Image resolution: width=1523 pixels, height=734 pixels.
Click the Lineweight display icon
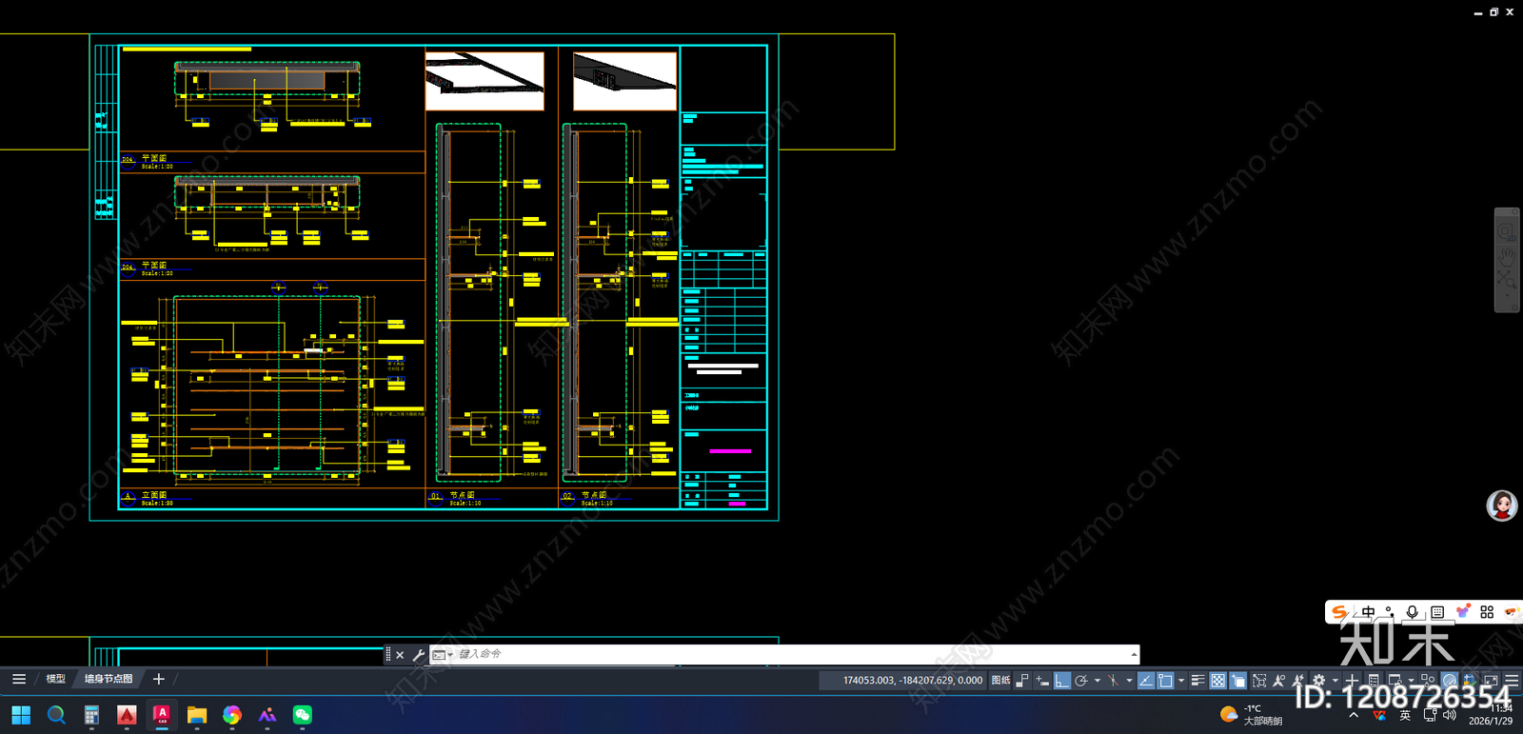point(1197,680)
